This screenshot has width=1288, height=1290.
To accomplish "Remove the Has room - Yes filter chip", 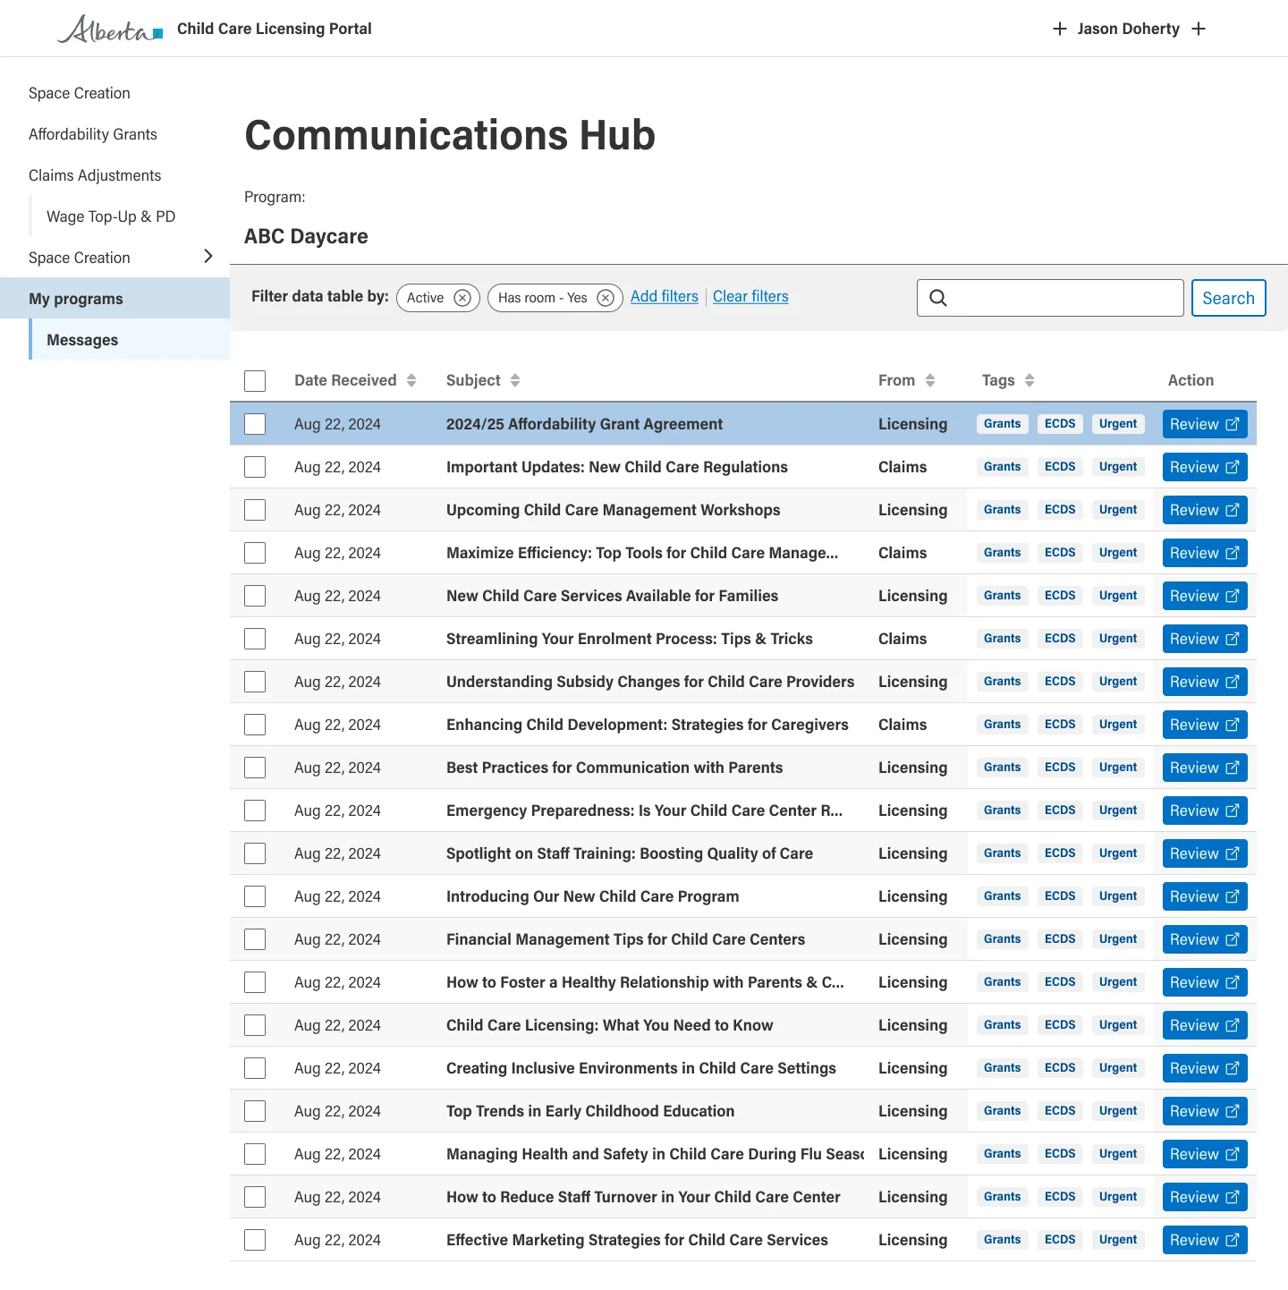I will coord(606,298).
